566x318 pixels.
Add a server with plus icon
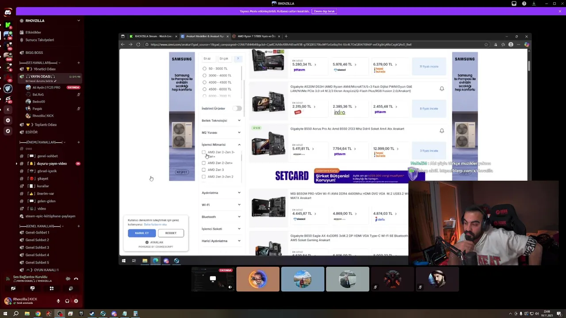8,120
